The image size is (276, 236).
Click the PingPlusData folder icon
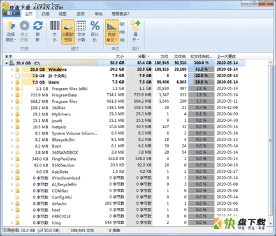pos(17,159)
